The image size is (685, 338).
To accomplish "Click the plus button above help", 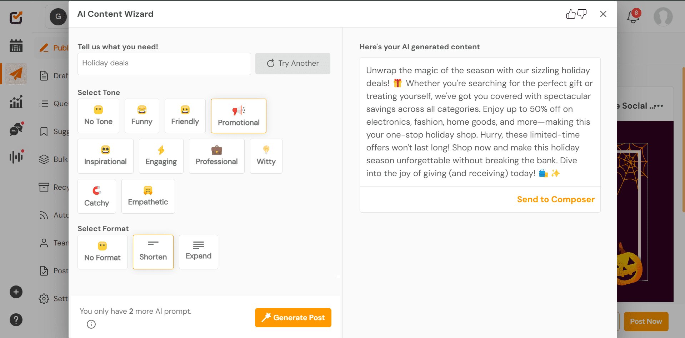I will tap(16, 292).
